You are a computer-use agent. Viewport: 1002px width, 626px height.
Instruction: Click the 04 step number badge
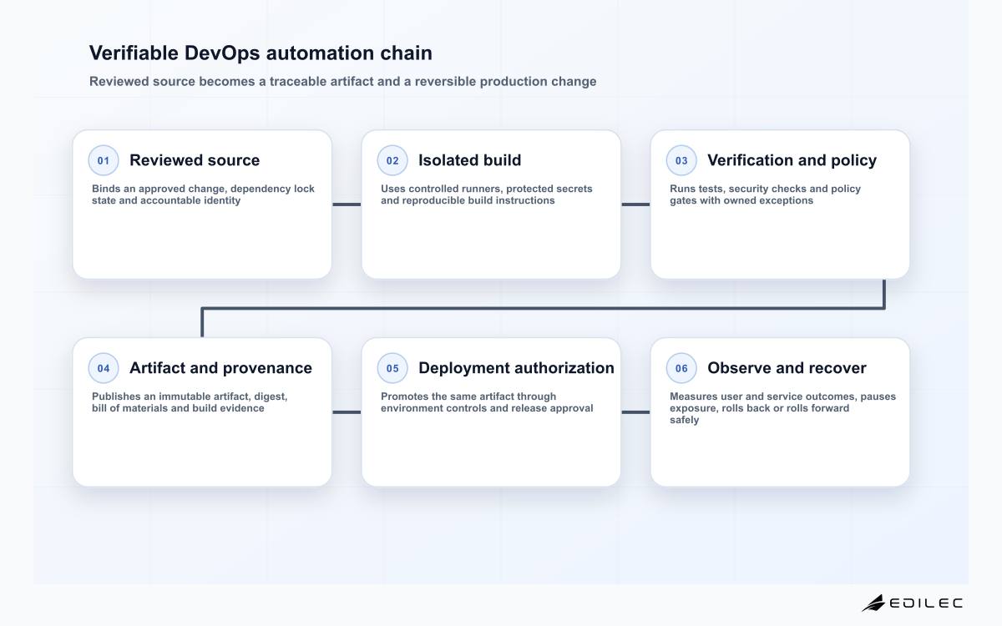[x=104, y=368]
